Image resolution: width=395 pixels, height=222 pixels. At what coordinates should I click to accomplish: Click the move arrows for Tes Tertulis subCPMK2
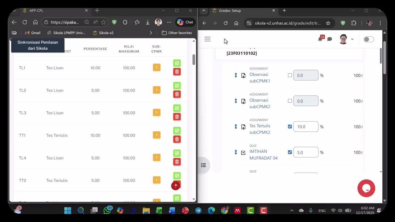click(x=236, y=126)
